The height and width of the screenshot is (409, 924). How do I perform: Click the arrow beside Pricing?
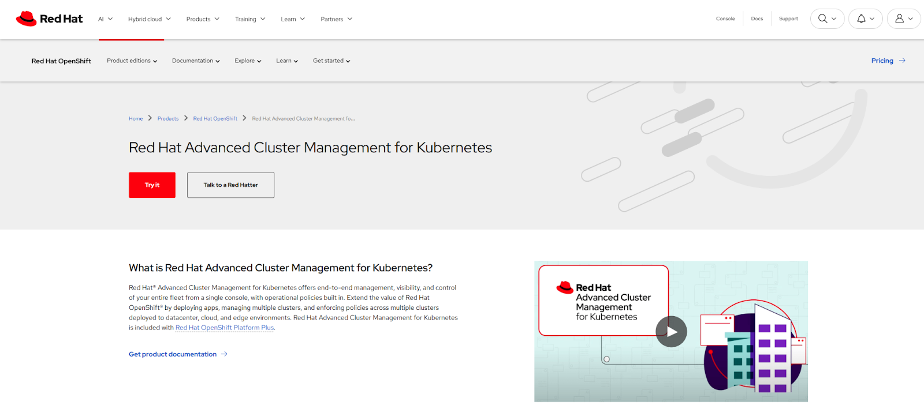pos(902,61)
